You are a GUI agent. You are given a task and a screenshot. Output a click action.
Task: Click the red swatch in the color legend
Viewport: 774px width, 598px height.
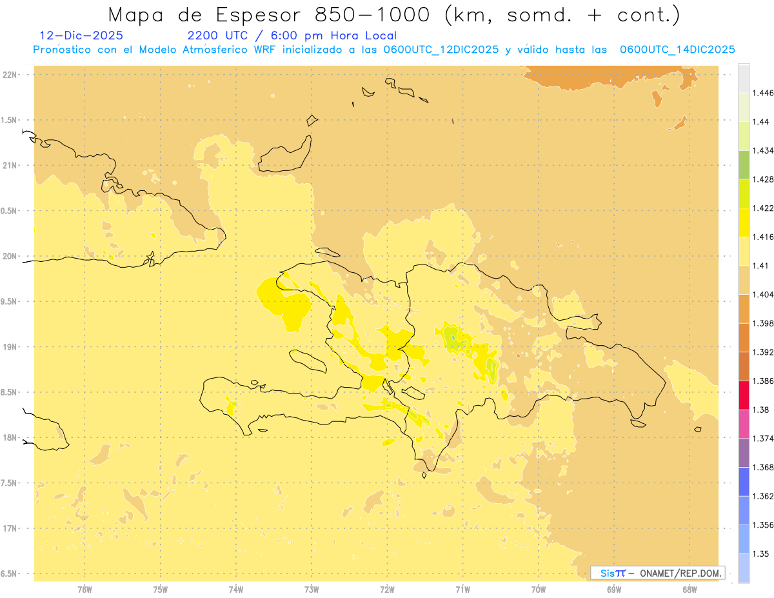pos(744,395)
